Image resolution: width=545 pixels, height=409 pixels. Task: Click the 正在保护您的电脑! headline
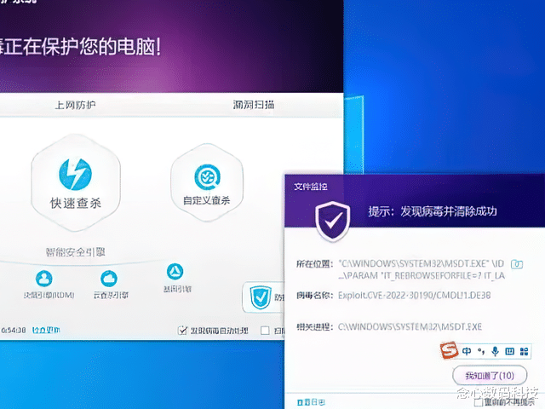pyautogui.click(x=81, y=47)
